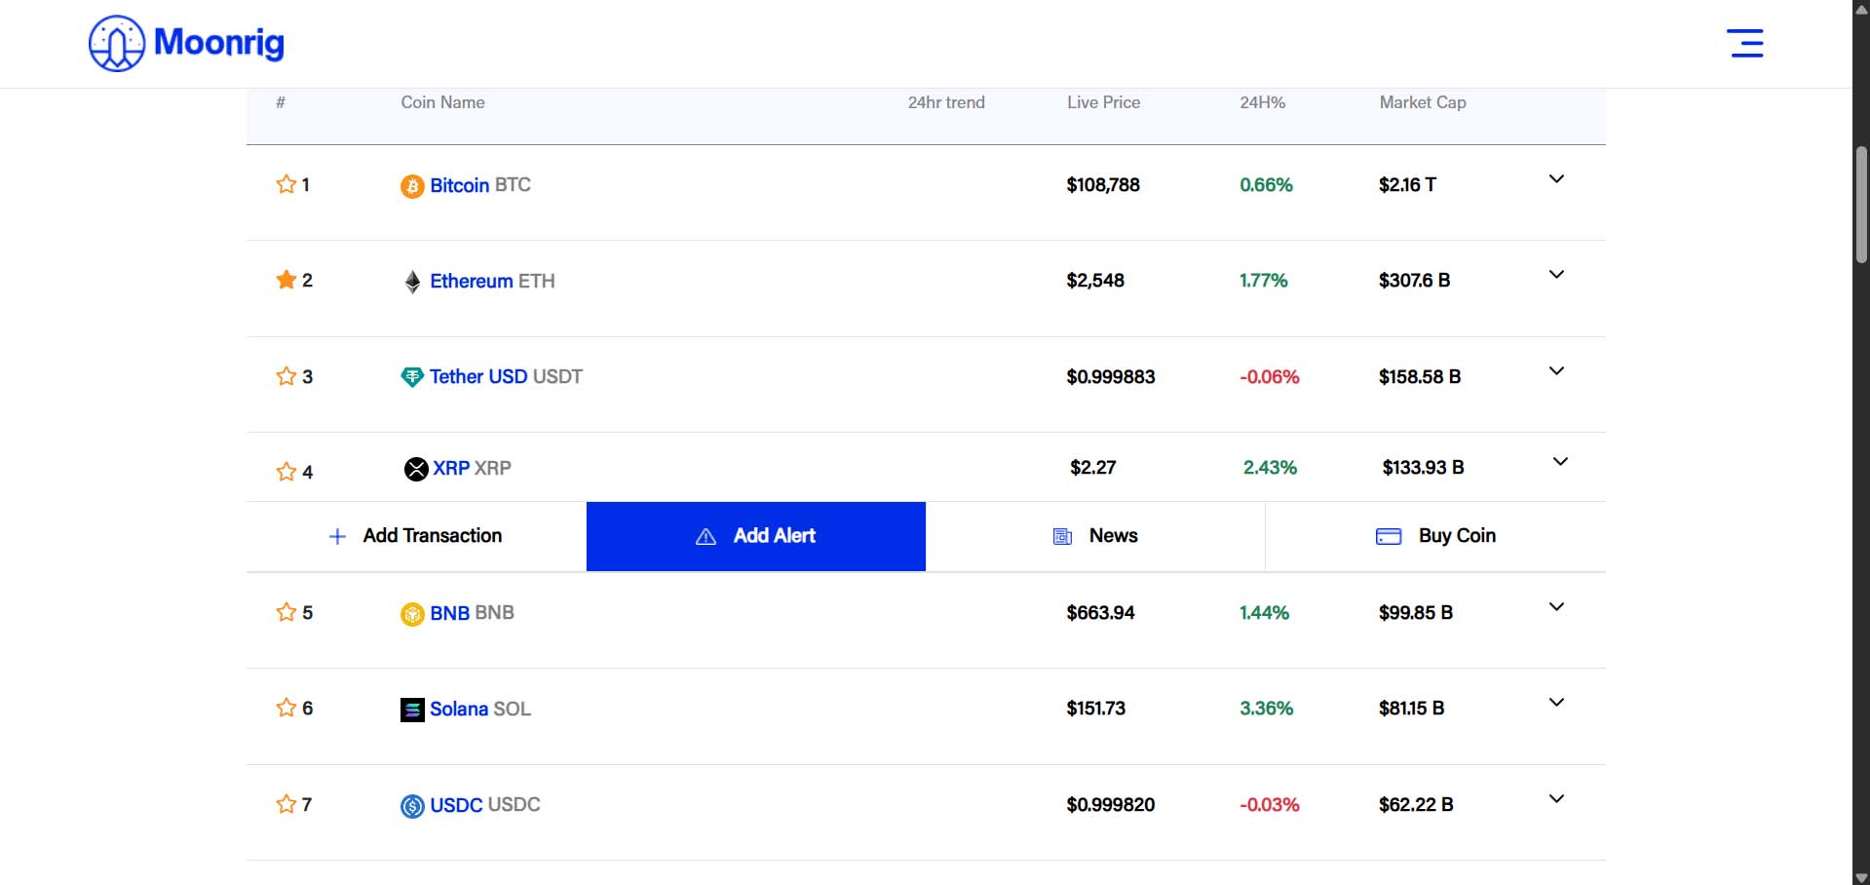Toggle favorite star for USDC
Screen dimensions: 1870x885
286,804
